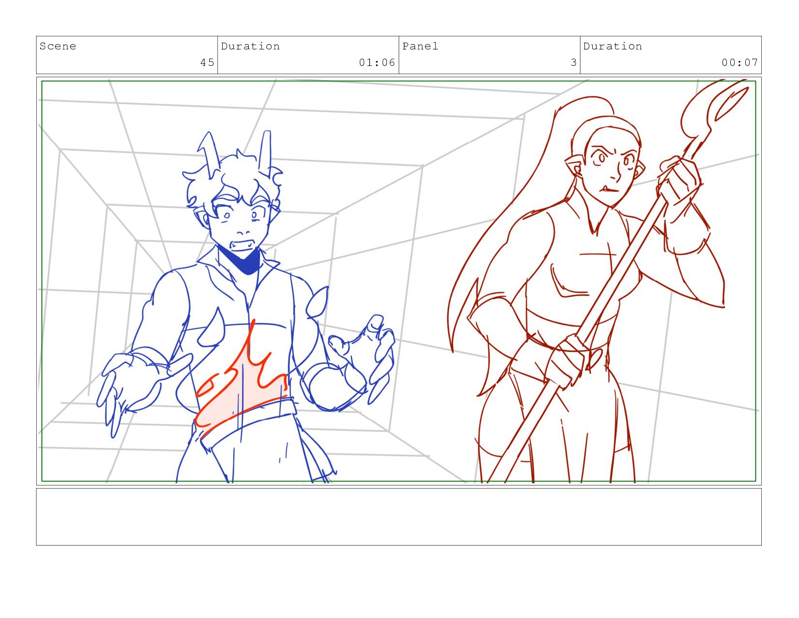Click the "Scene" header label

[58, 46]
